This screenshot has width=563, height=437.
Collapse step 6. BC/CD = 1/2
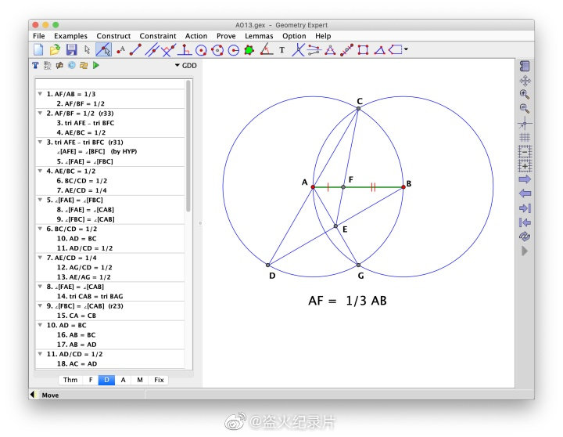click(x=40, y=229)
